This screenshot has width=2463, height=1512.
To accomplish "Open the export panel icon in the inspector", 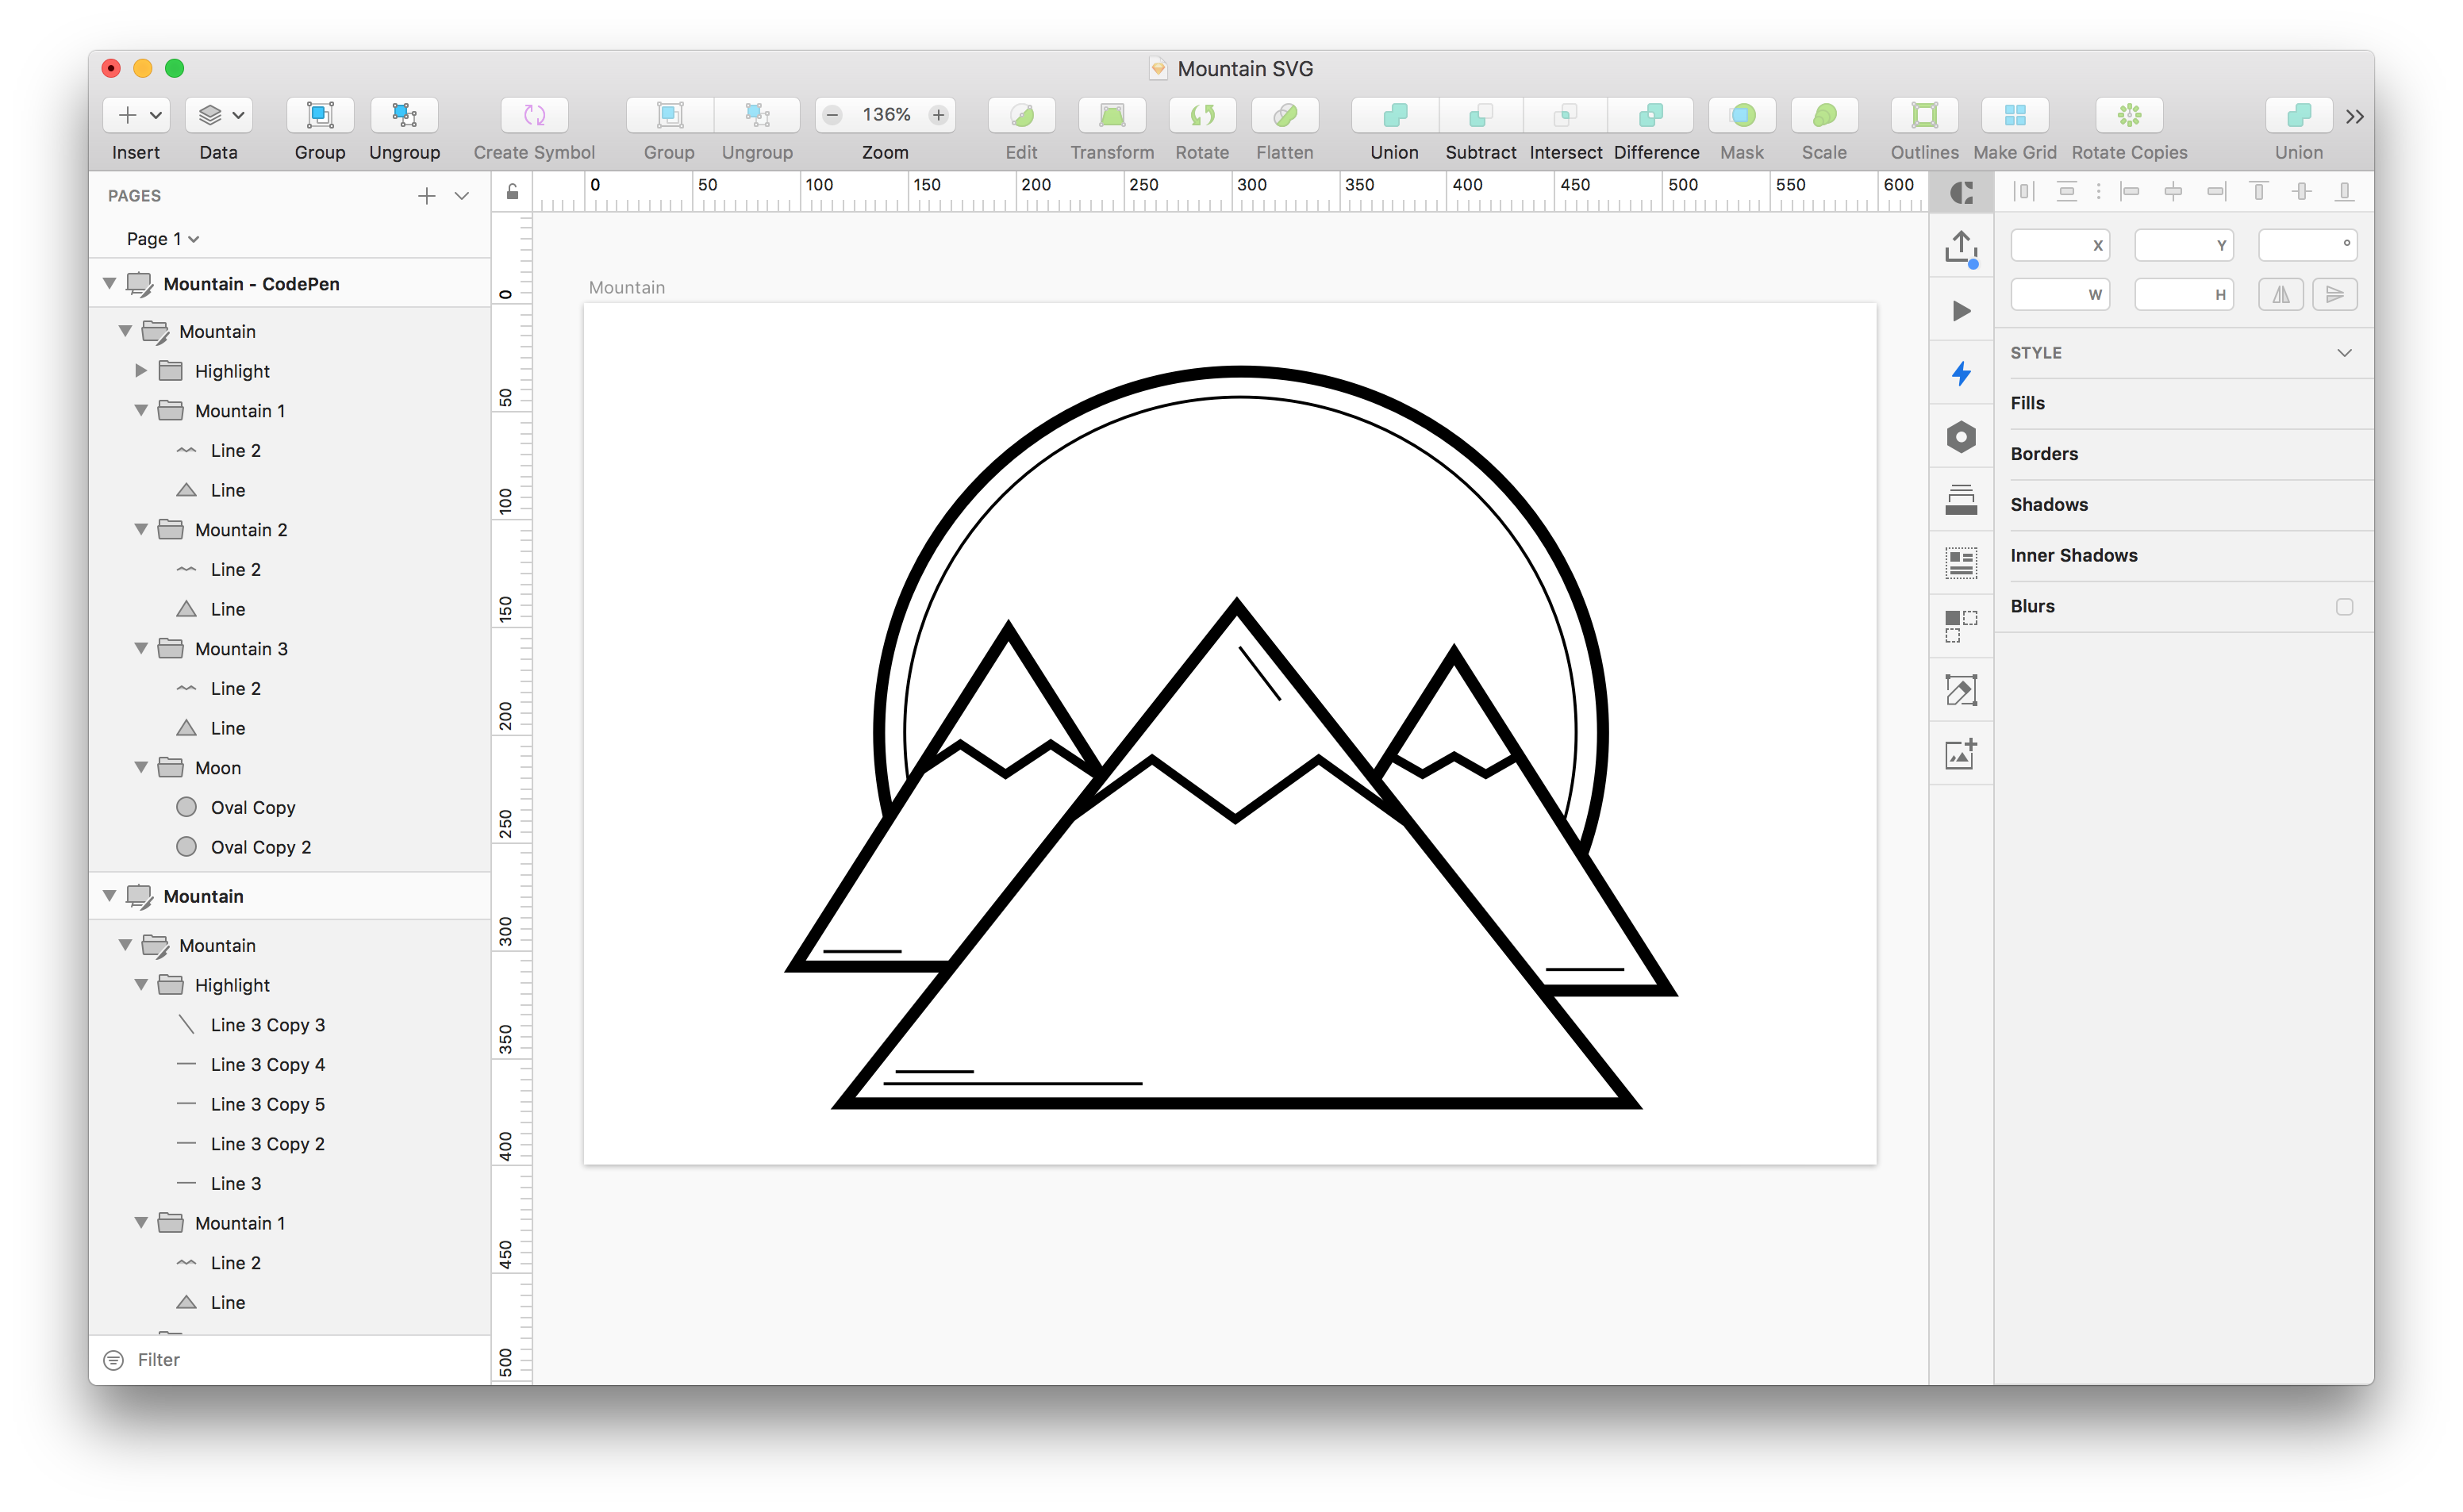I will (1961, 247).
